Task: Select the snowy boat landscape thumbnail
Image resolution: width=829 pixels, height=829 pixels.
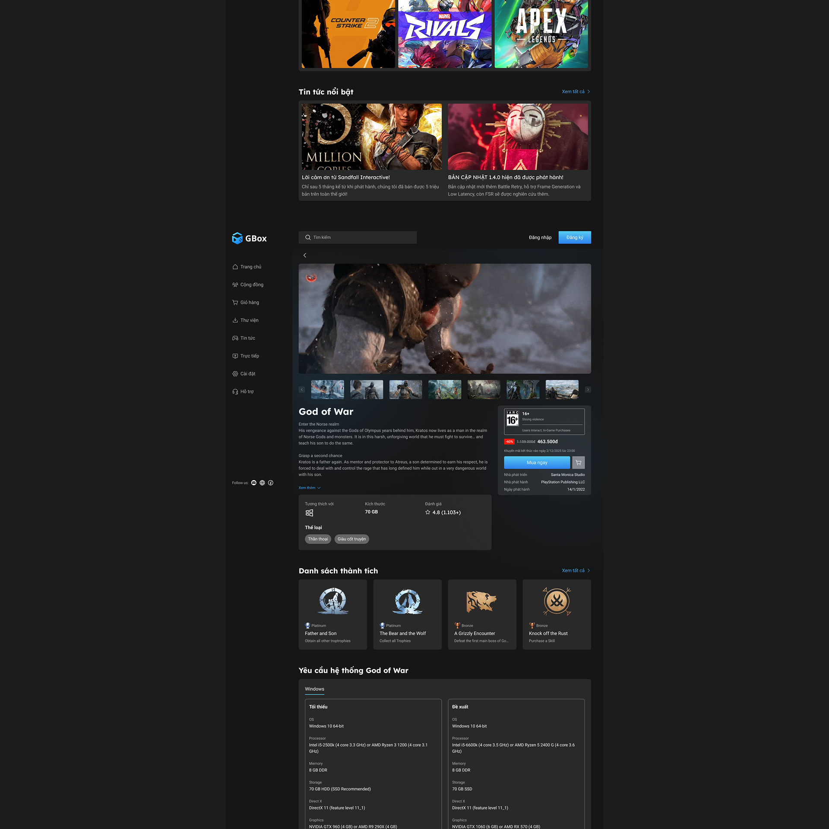Action: [562, 389]
